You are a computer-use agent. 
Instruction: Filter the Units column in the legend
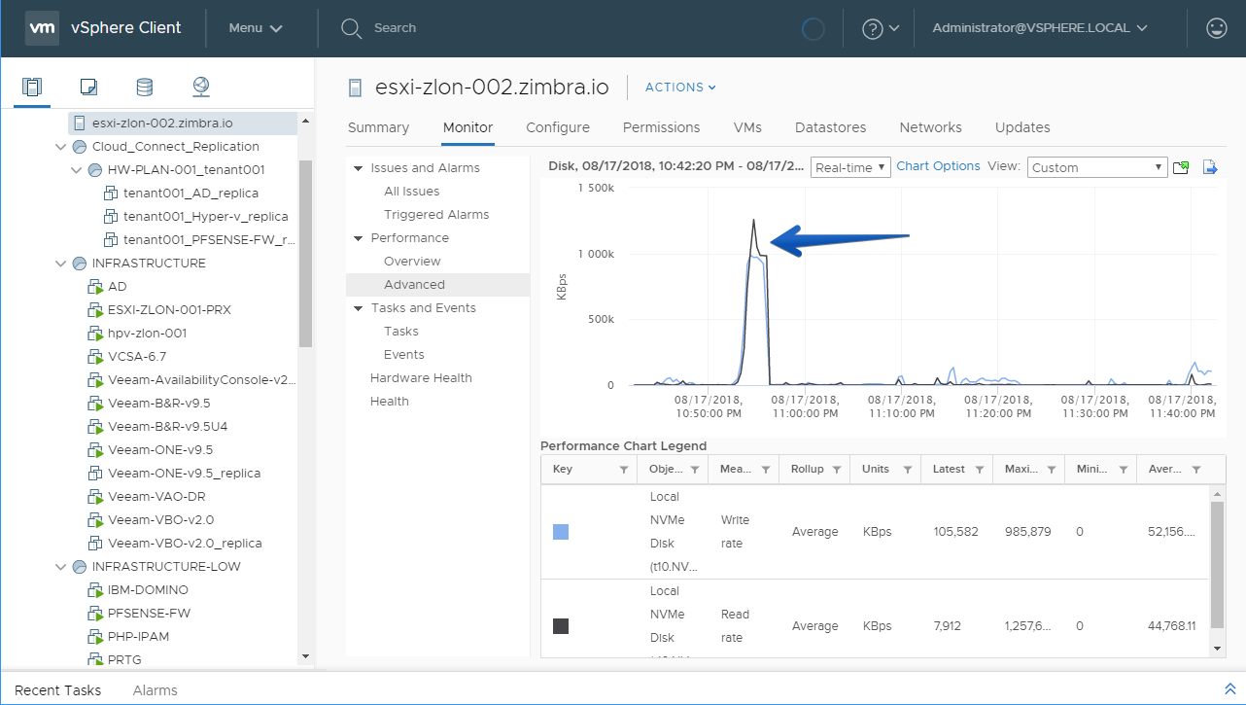tap(907, 470)
